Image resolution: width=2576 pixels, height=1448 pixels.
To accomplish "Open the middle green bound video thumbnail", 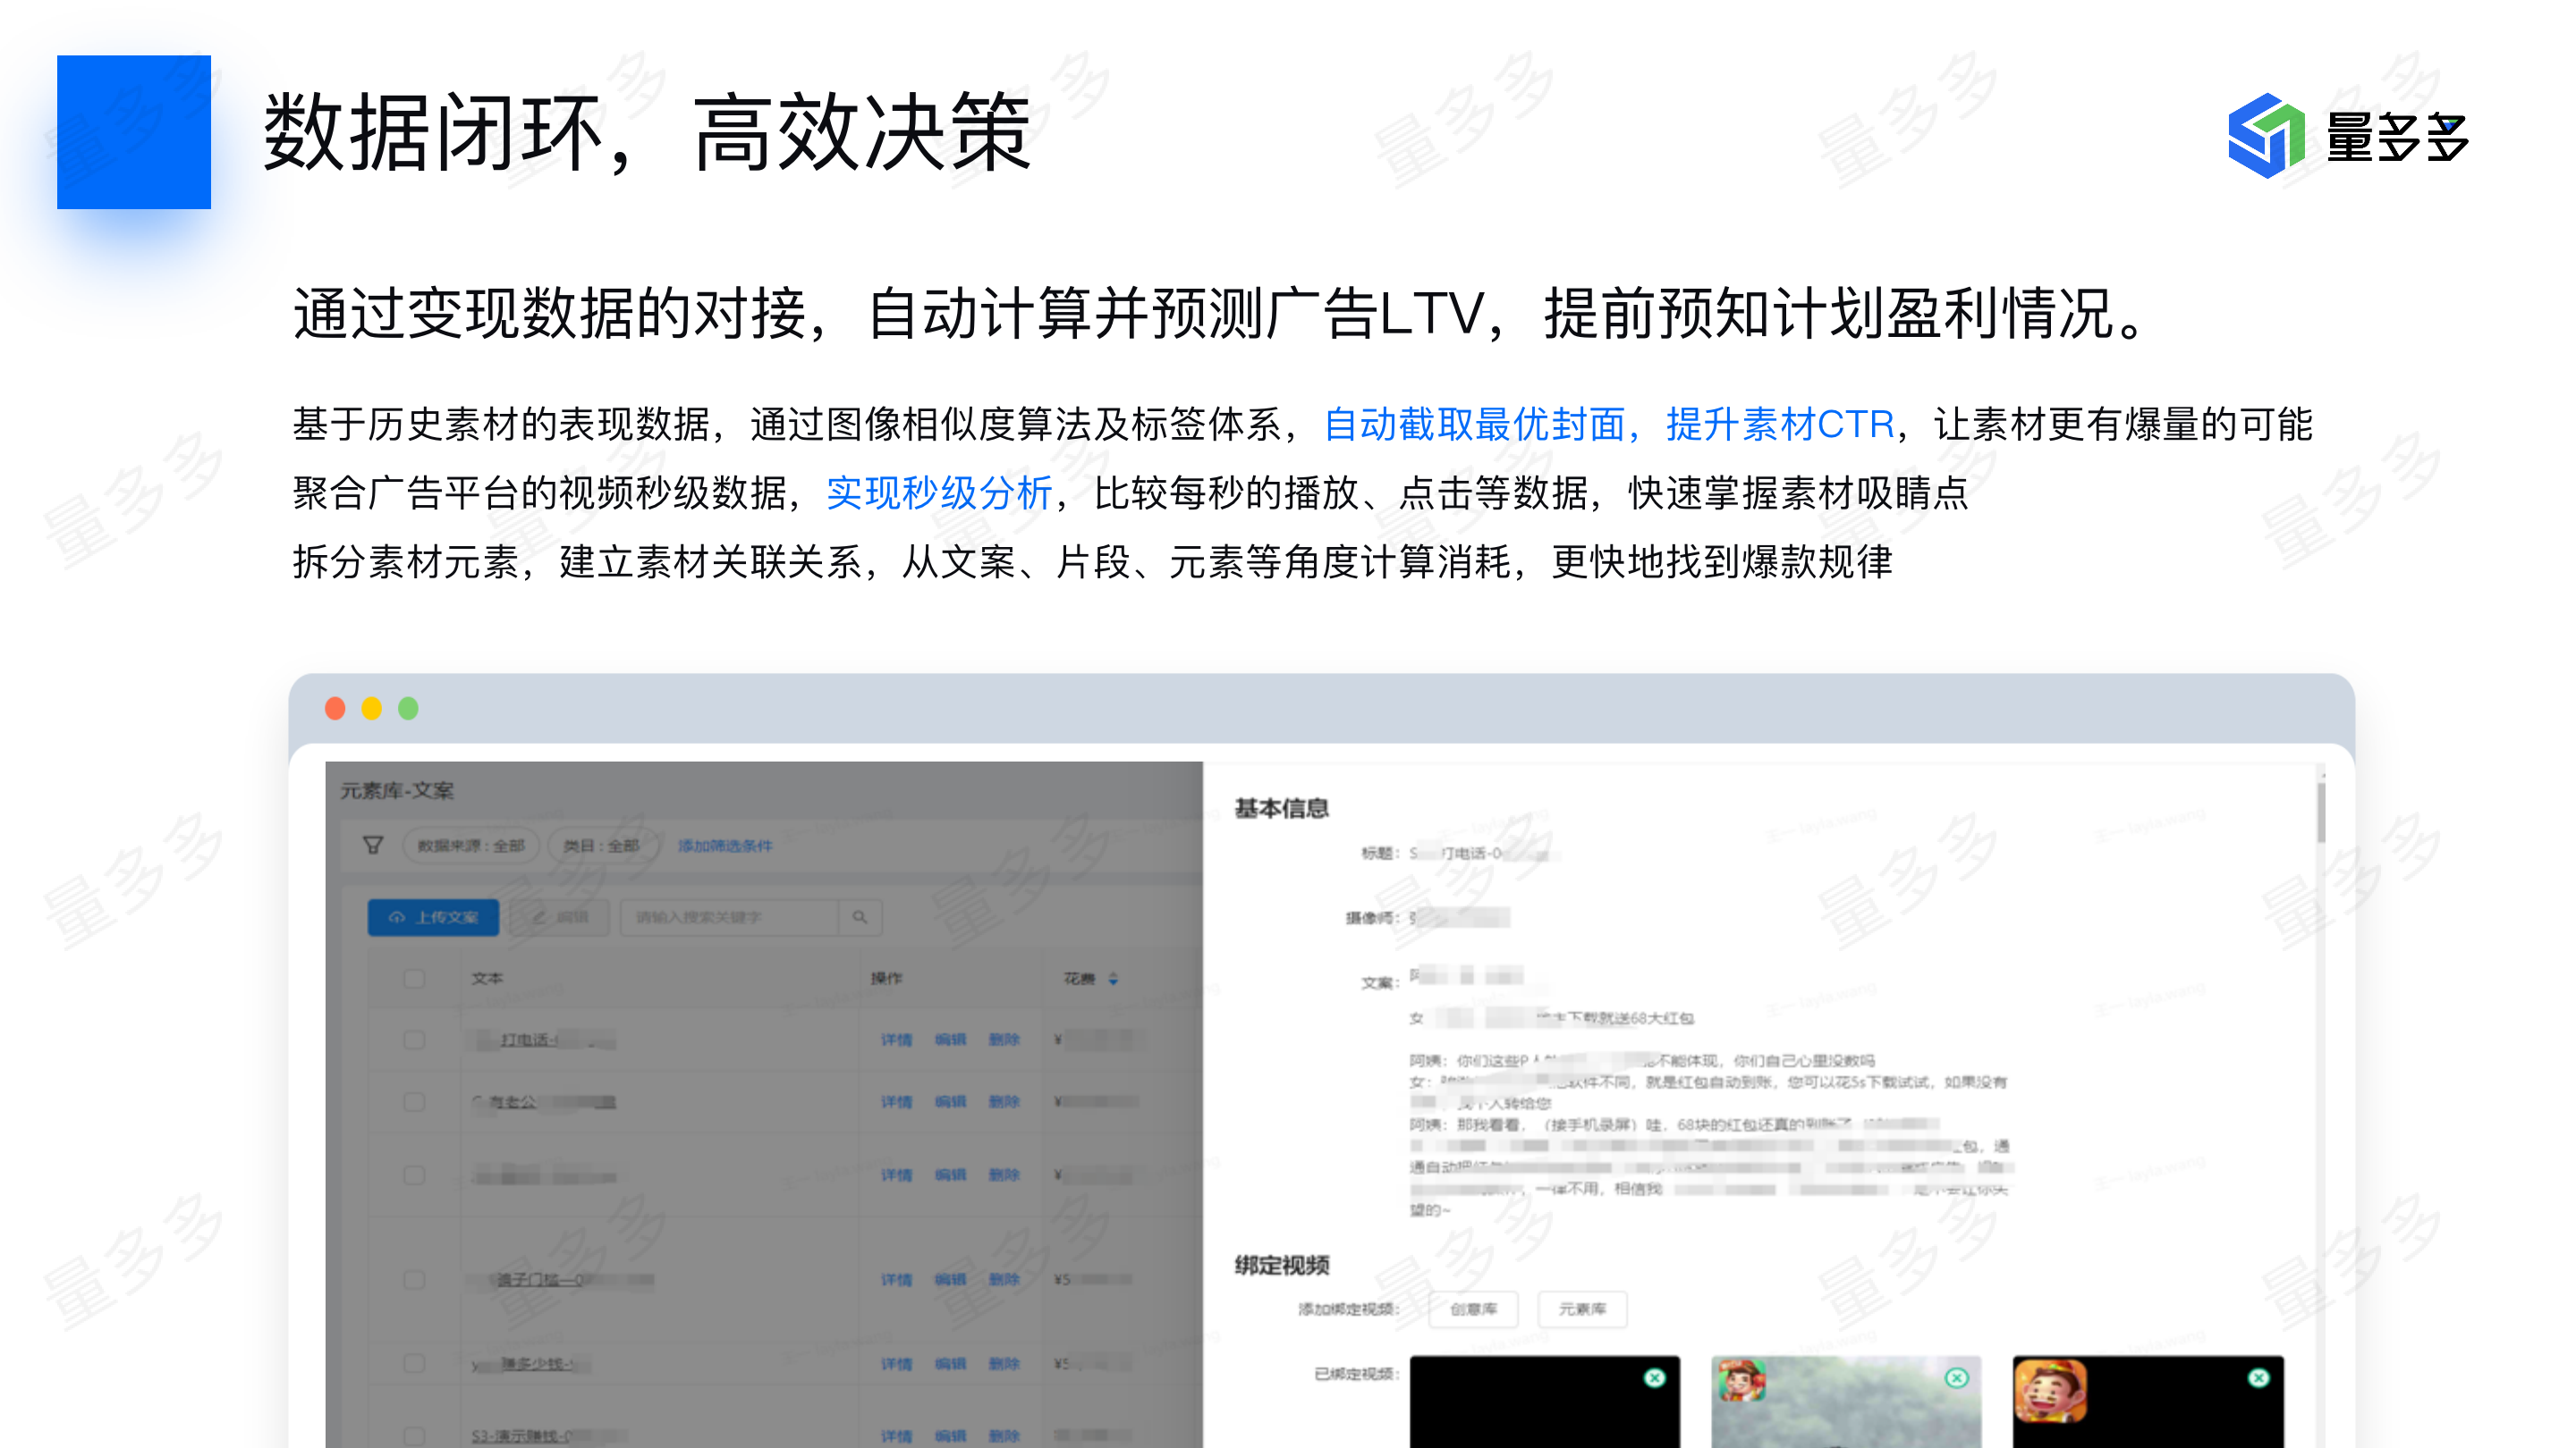I will pos(1846,1401).
